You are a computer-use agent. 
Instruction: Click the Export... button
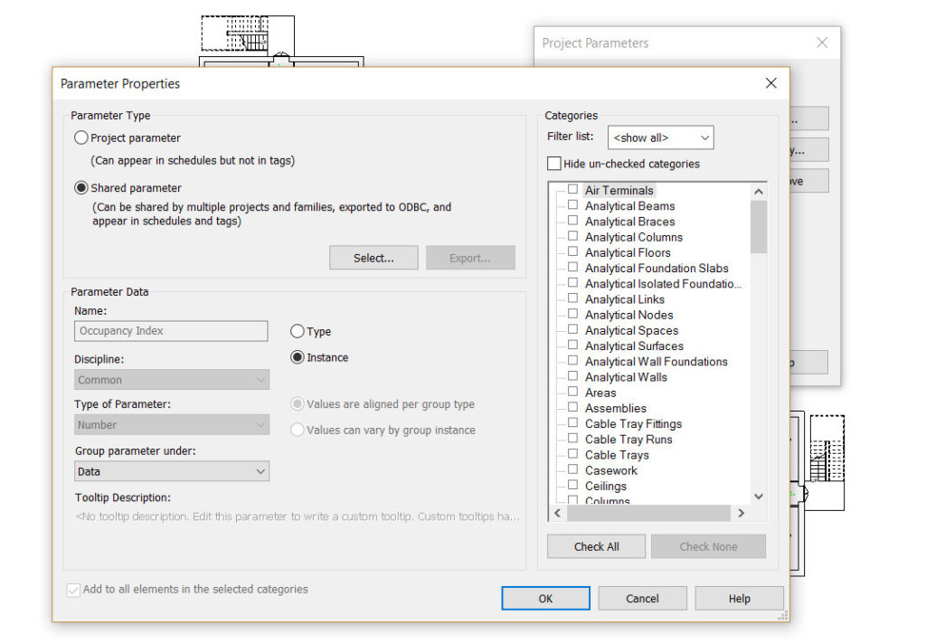pyautogui.click(x=470, y=258)
